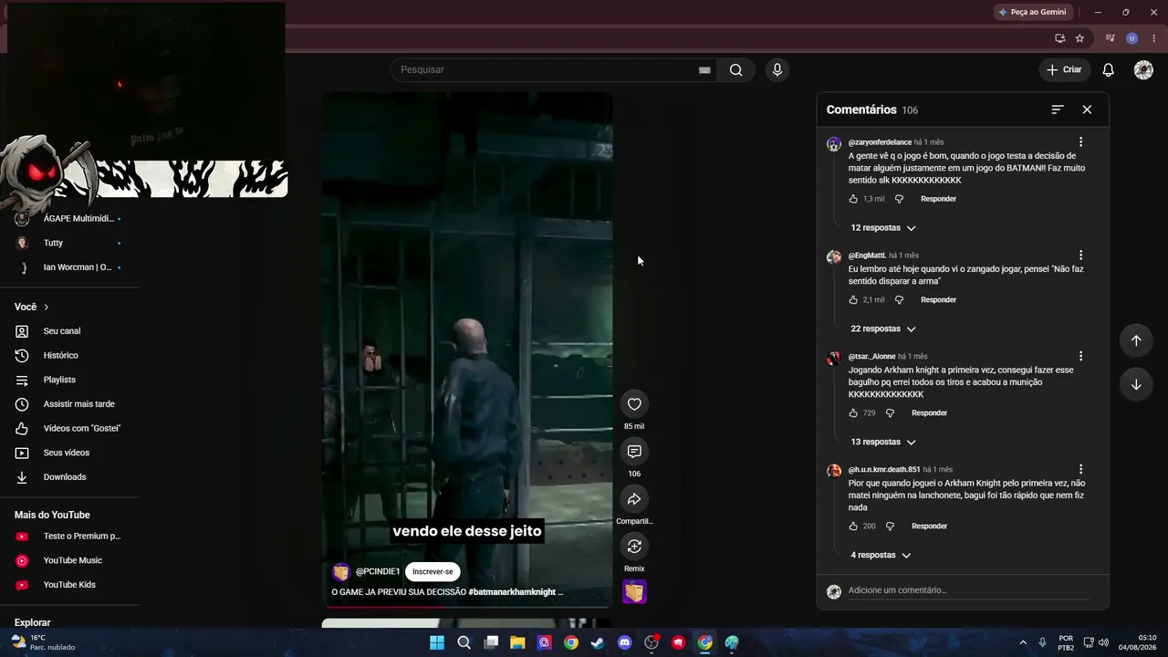Screen dimensions: 1168x657
Task: Expand the 22 respostas thread
Action: click(x=883, y=328)
